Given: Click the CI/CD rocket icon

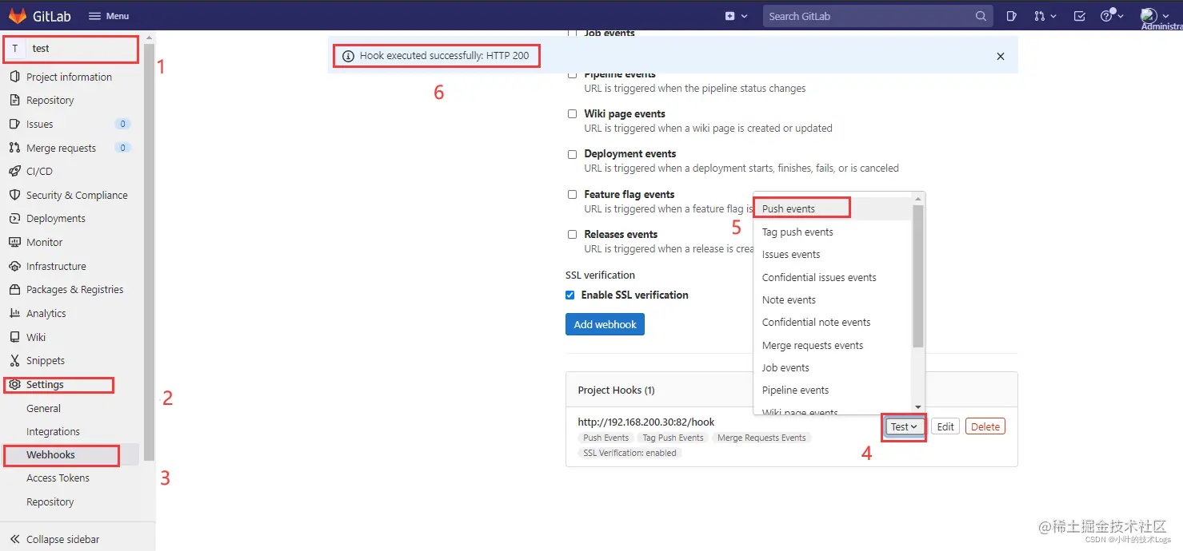Looking at the screenshot, I should tap(14, 171).
